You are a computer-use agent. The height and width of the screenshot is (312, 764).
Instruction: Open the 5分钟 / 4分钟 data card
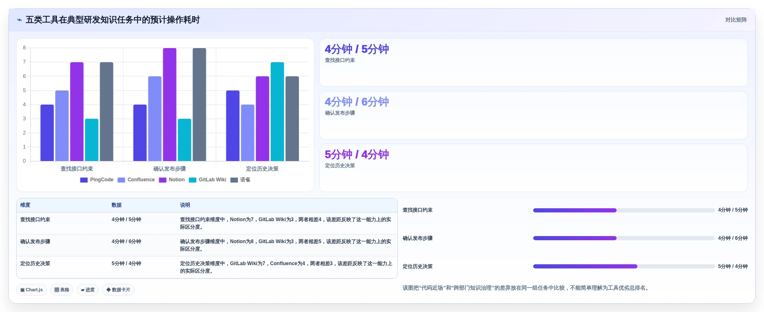533,168
